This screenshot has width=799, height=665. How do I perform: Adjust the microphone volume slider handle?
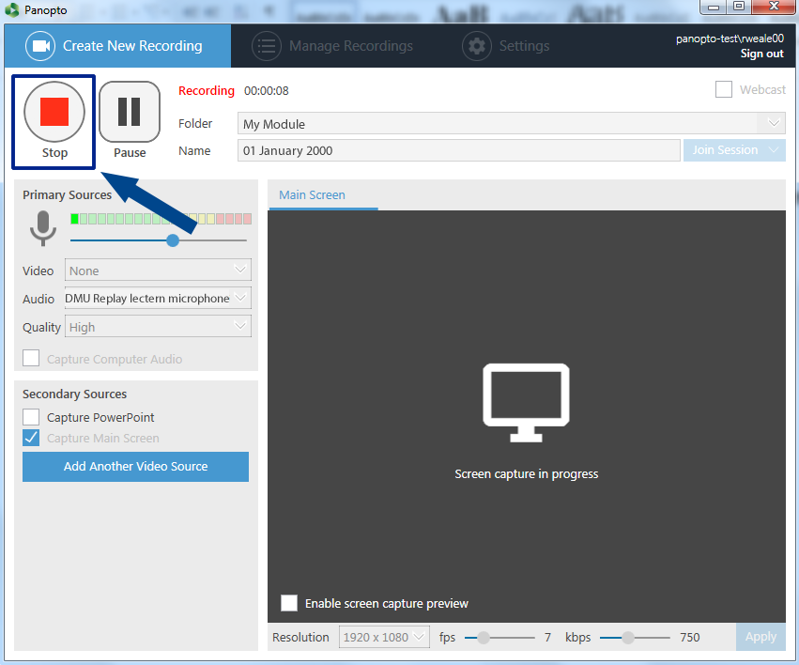point(173,240)
